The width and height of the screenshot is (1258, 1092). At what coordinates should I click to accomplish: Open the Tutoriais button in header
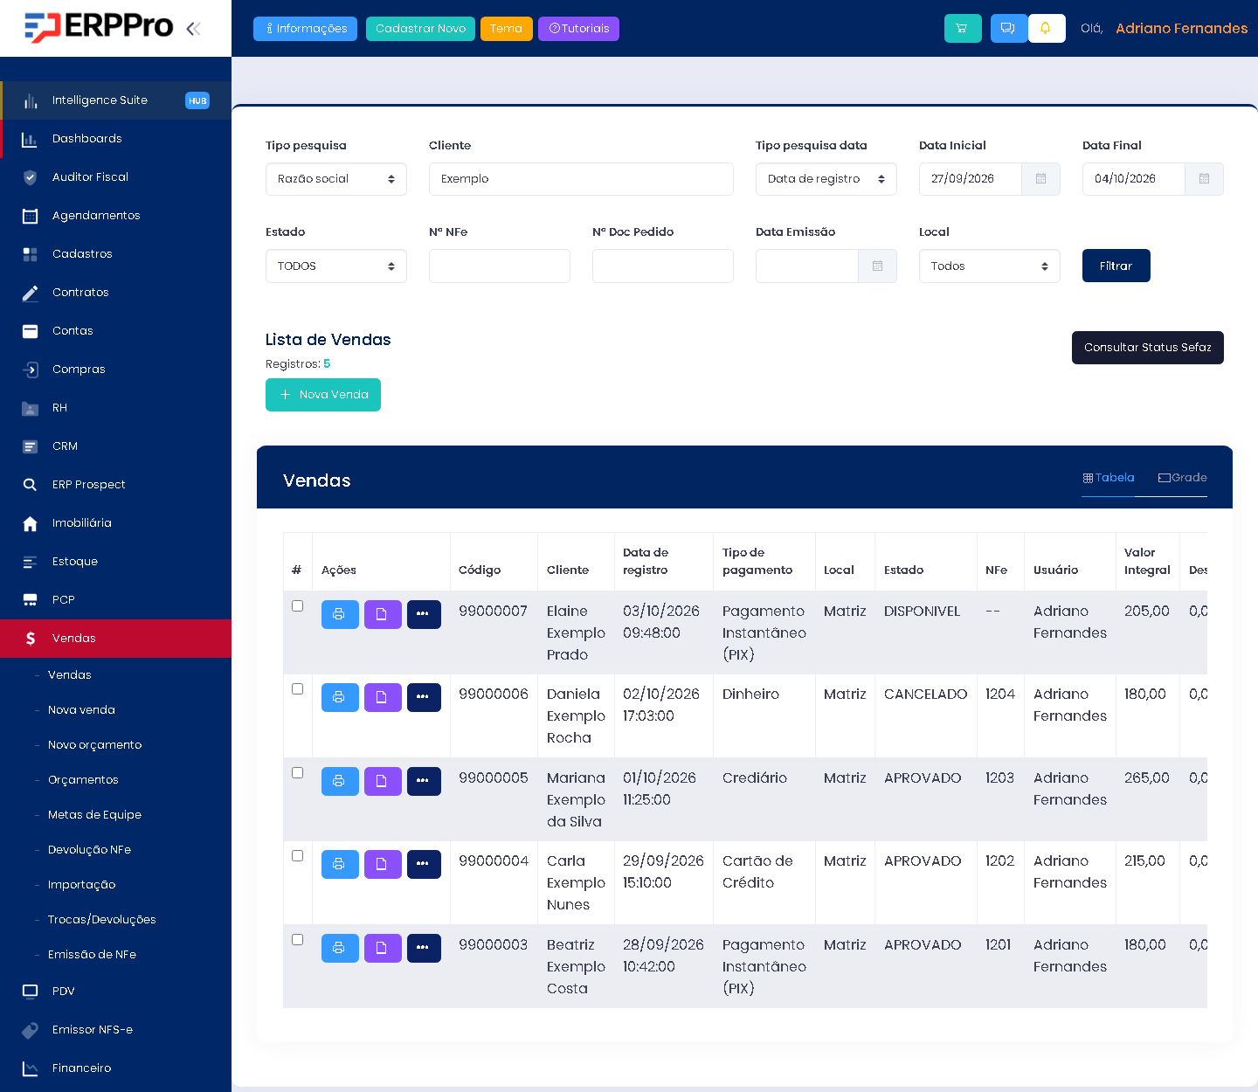click(578, 29)
